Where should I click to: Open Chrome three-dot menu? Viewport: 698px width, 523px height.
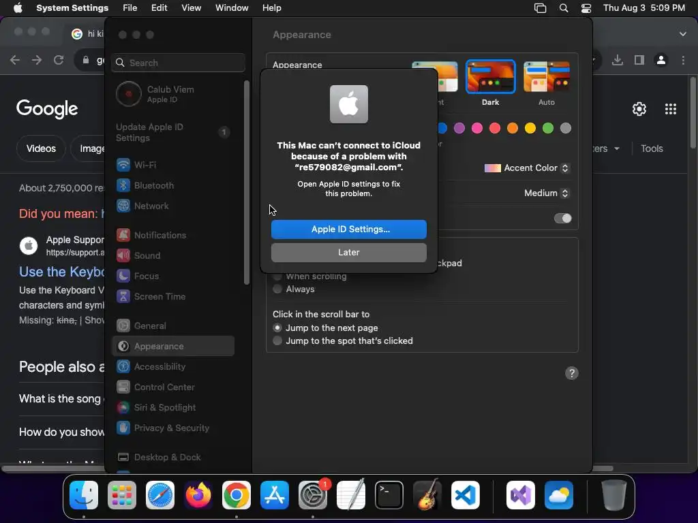pos(683,60)
